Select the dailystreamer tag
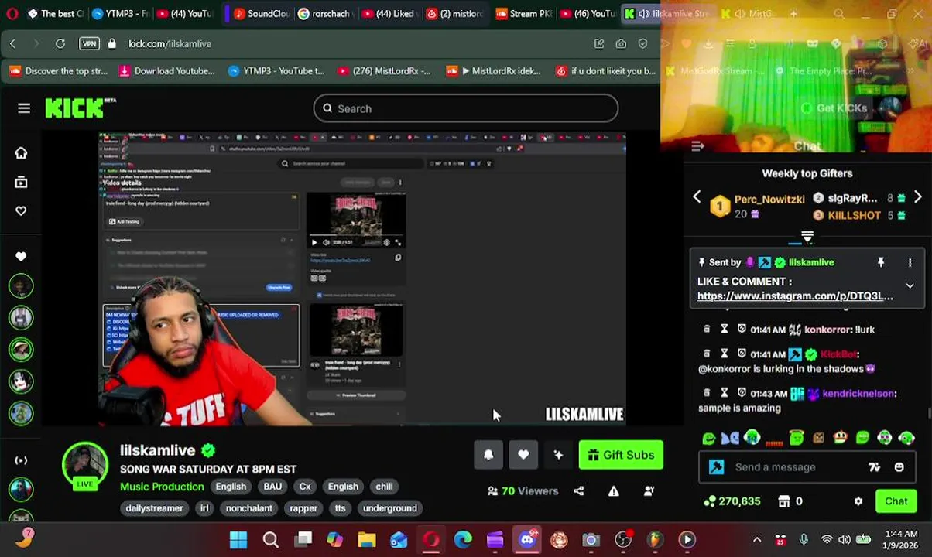The width and height of the screenshot is (932, 557). tap(155, 508)
